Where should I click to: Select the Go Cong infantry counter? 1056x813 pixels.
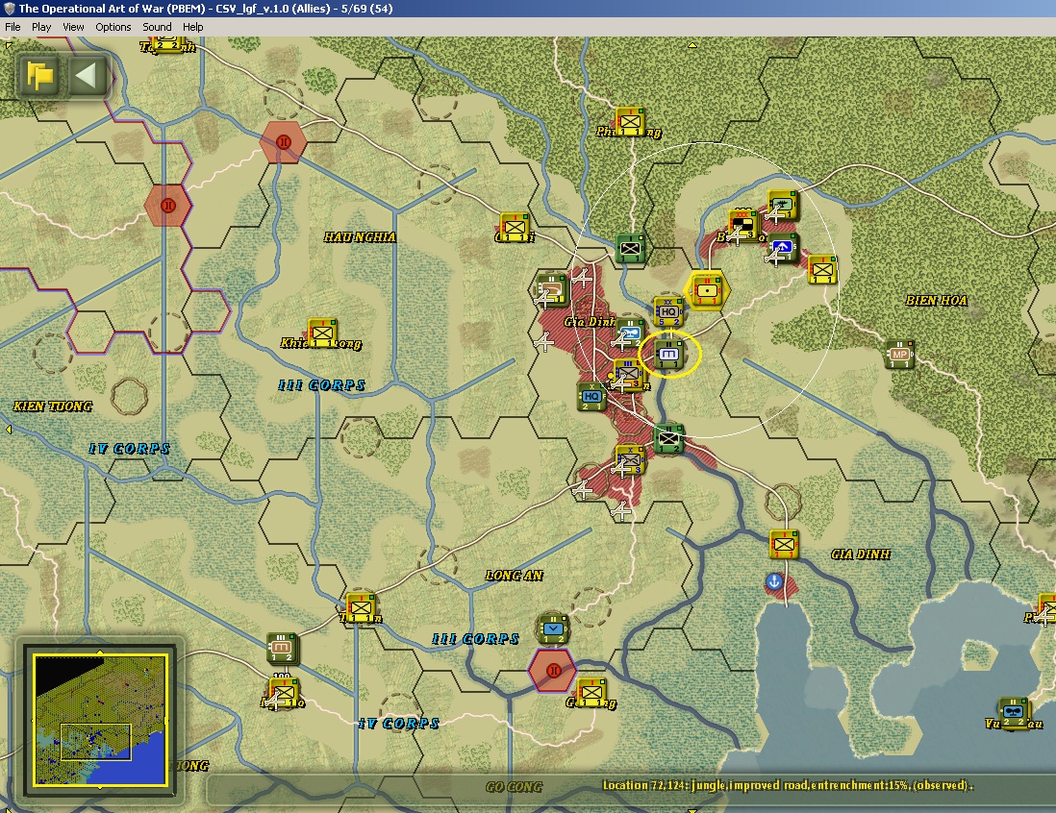(x=591, y=692)
